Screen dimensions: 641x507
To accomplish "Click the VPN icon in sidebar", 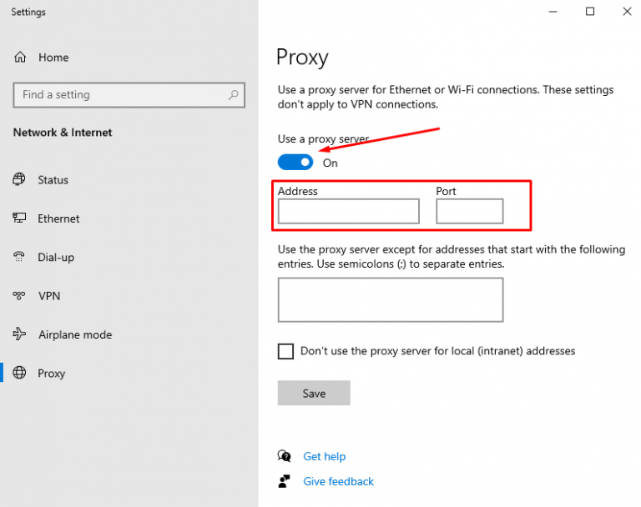I will pyautogui.click(x=19, y=295).
